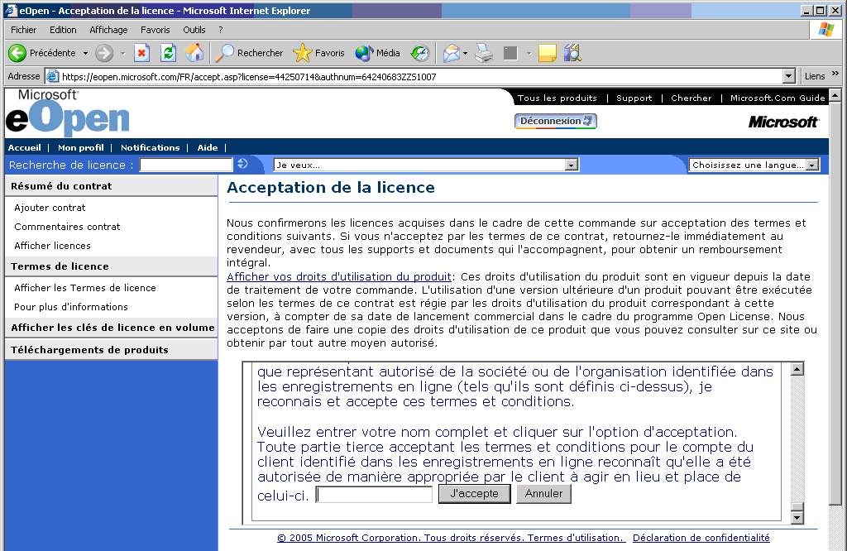Go to the Accueil navigation link
Image resolution: width=847 pixels, height=551 pixels.
24,147
